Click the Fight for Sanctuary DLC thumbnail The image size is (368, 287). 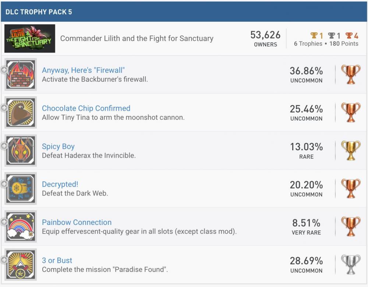coord(30,39)
